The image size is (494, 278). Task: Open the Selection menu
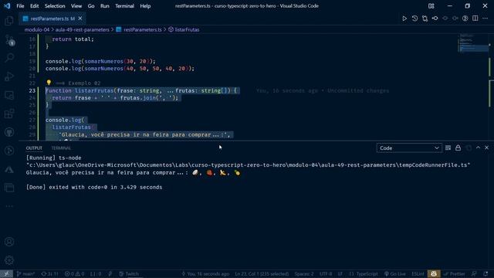pos(55,6)
